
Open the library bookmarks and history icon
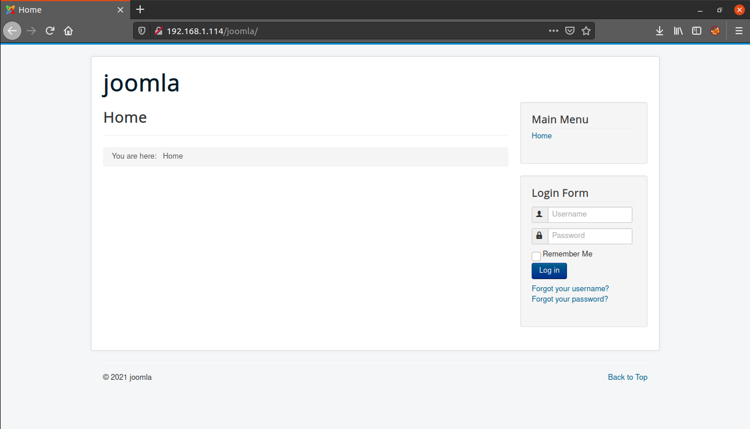click(x=678, y=31)
